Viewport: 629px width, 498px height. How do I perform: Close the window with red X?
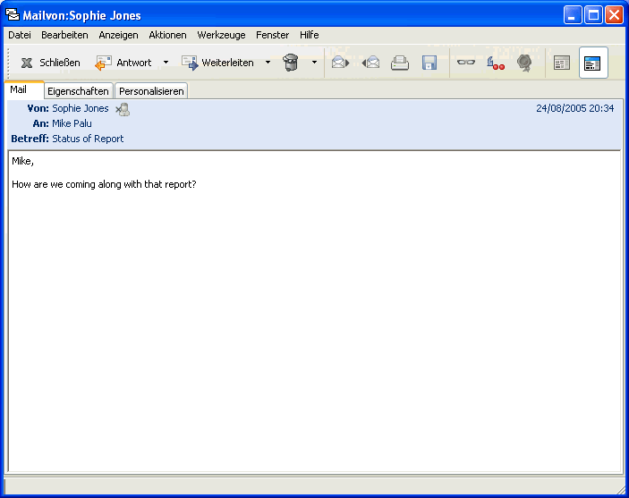click(x=614, y=15)
